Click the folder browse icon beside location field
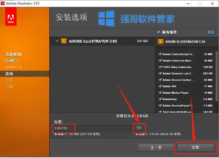This screenshot has width=219, height=158. coord(139,128)
